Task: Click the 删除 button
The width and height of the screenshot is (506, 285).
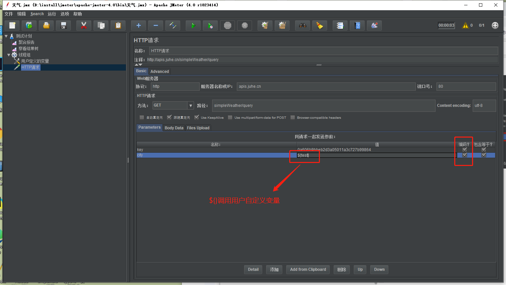Action: [342, 269]
